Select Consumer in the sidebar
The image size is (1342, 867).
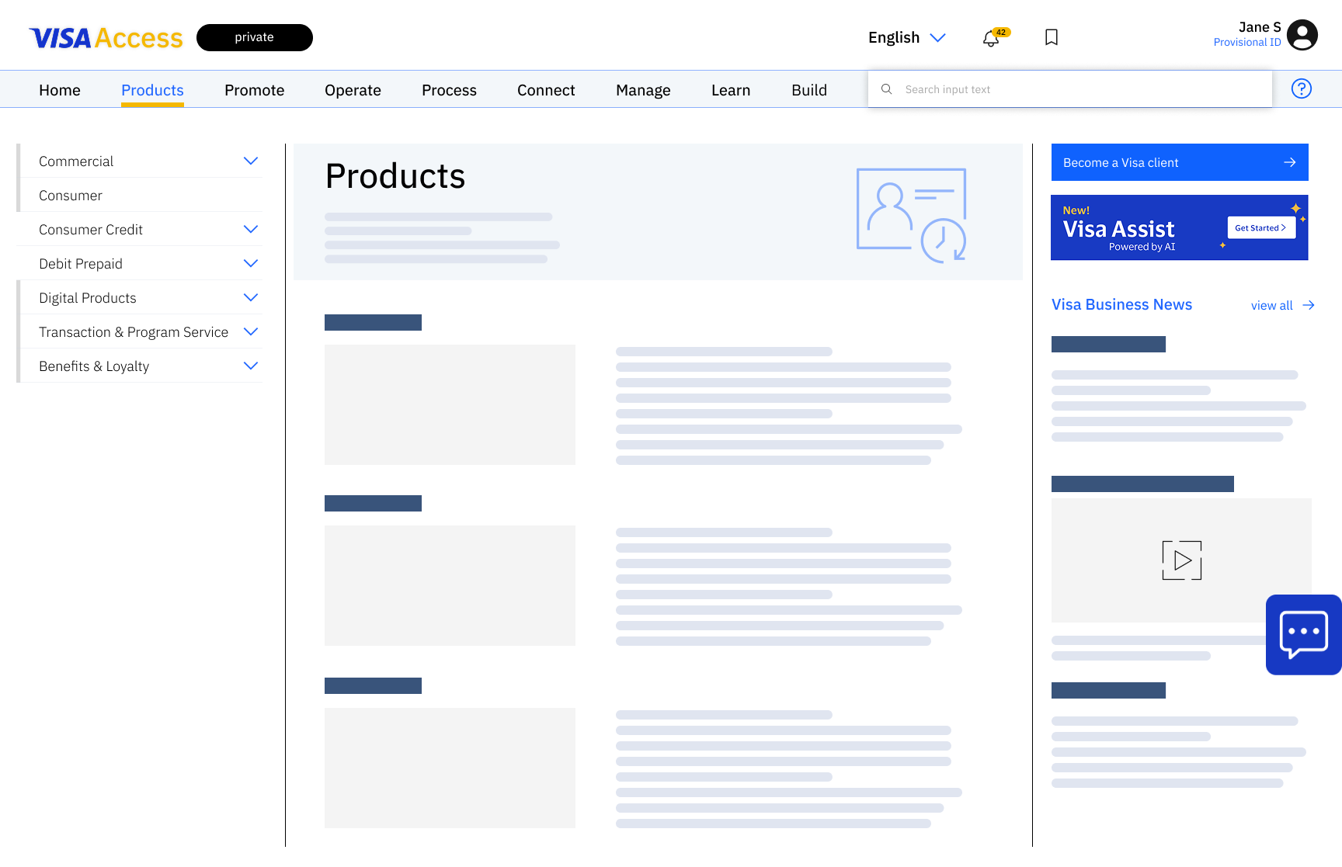pyautogui.click(x=71, y=196)
